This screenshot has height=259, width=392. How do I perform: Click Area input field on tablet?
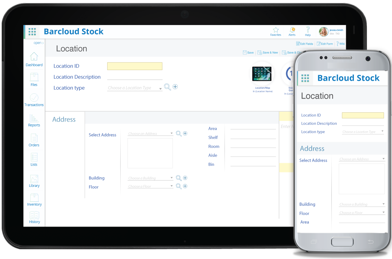(253, 127)
